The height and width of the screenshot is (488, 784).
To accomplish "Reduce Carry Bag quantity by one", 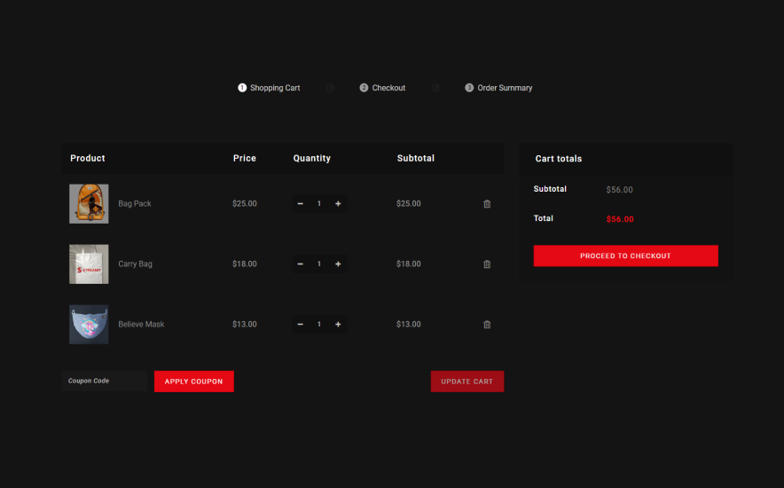I will 301,264.
